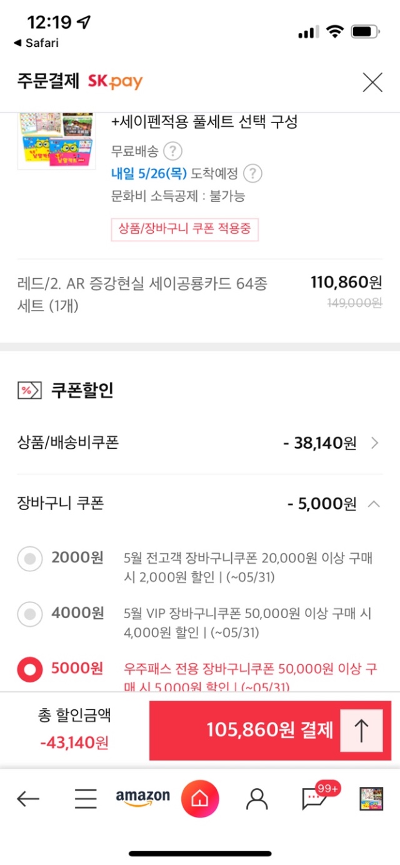Screen dimensions: 400x865
Task: Return to Safari via status bar link
Action: pyautogui.click(x=36, y=42)
